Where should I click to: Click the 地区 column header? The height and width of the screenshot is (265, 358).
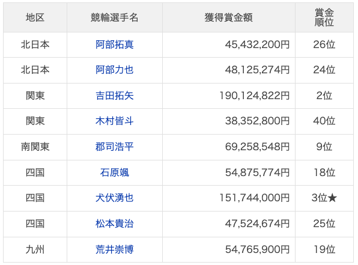[35, 17]
